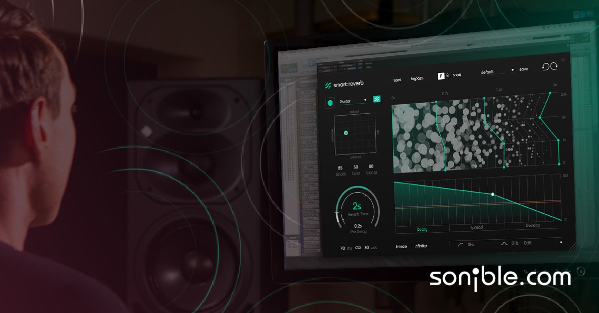The image size is (599, 313).
Task: Switch to the Density tab
Action: tap(534, 225)
